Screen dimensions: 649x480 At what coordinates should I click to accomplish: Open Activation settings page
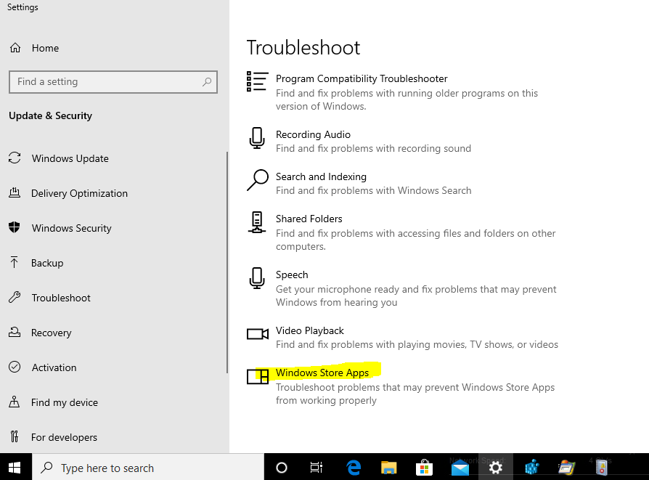point(54,367)
